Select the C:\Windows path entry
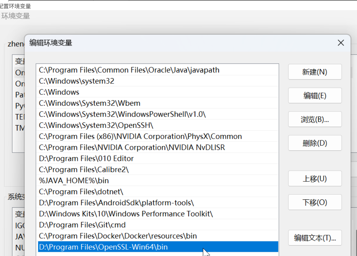Image resolution: width=357 pixels, height=256 pixels. tap(59, 92)
